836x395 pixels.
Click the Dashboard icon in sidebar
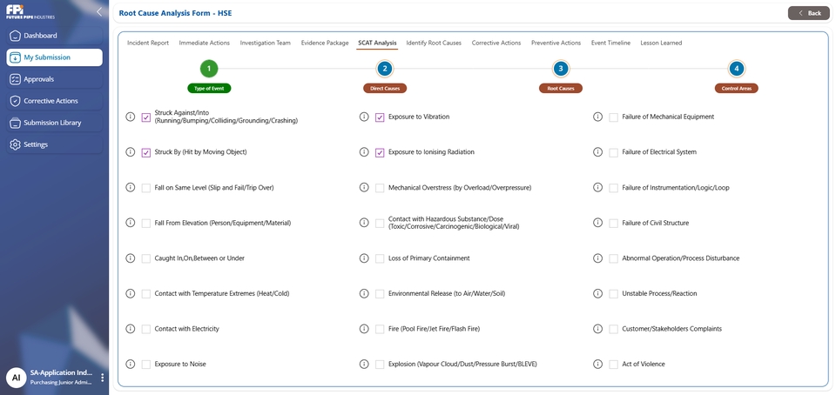click(x=15, y=36)
